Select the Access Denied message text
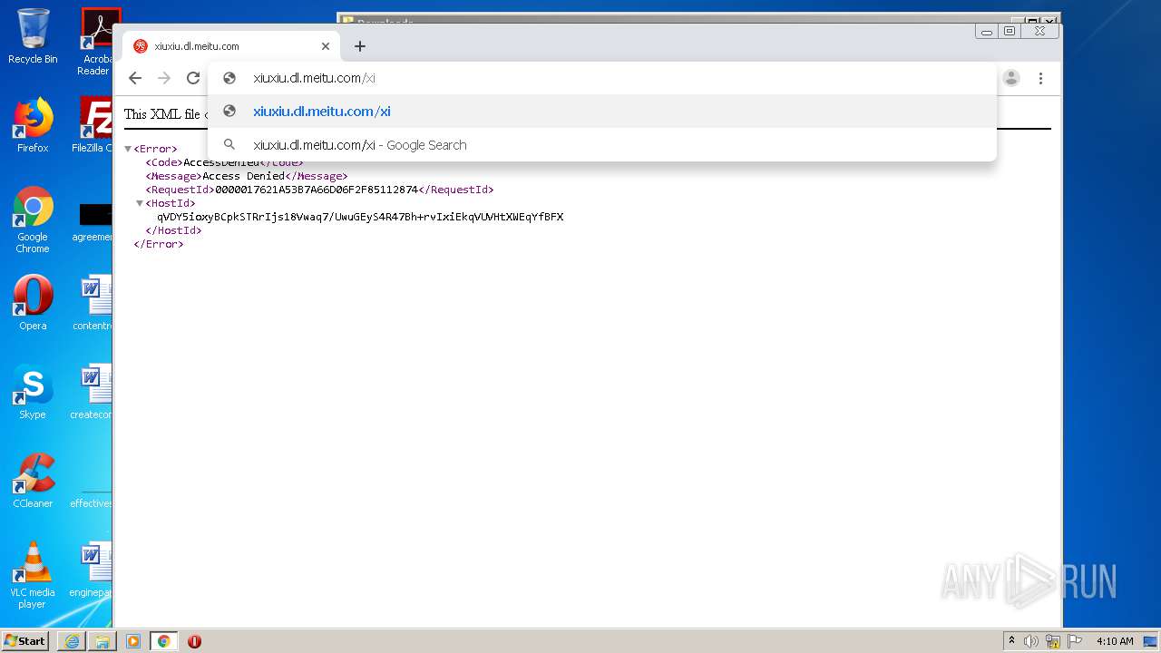Viewport: 1161px width, 653px height. pyautogui.click(x=243, y=176)
